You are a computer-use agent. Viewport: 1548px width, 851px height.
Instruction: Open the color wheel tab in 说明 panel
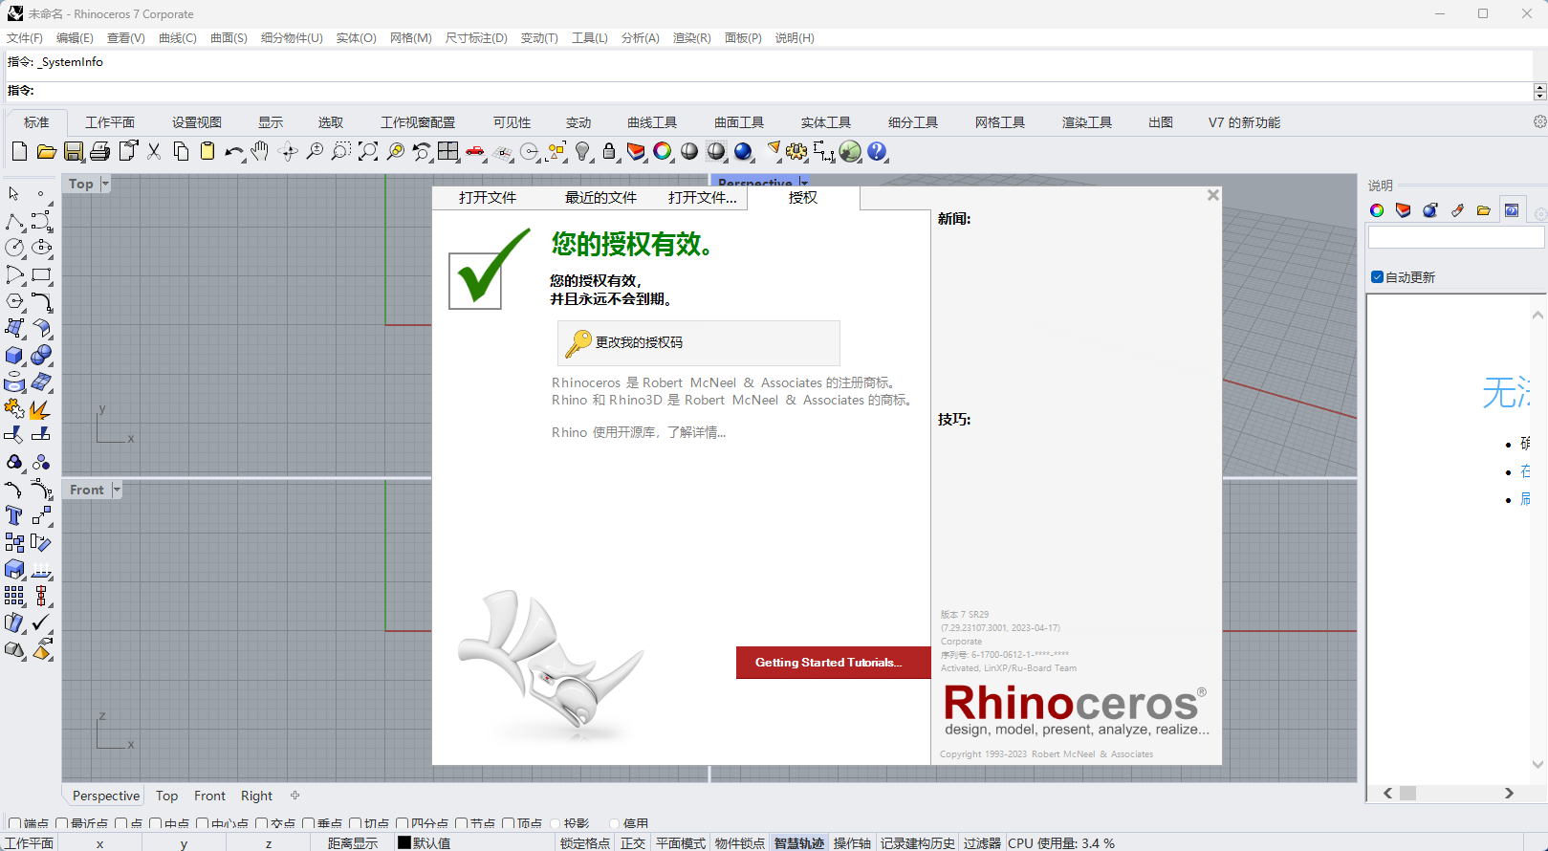[x=1377, y=210]
